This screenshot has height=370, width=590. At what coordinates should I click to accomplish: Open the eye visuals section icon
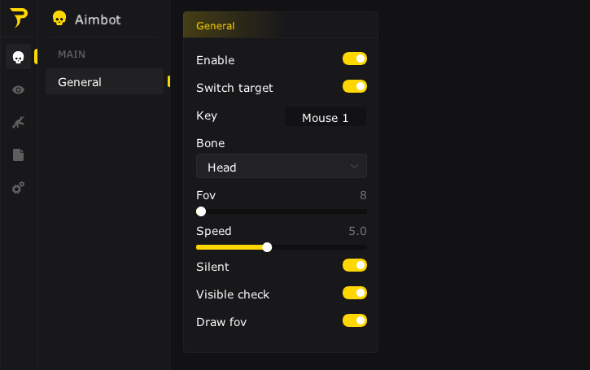pos(18,90)
